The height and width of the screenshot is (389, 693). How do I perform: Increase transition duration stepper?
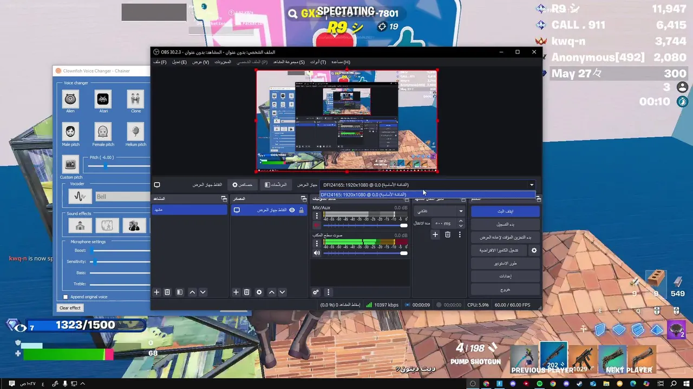coord(461,221)
